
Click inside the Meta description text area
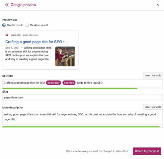[82, 118]
